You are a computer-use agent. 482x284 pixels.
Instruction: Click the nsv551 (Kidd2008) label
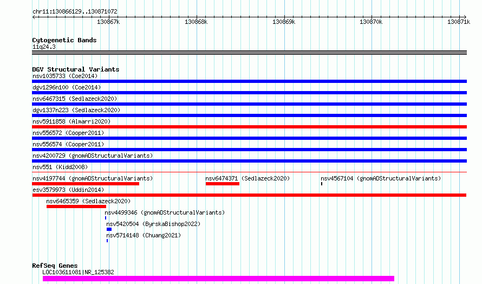click(60, 167)
